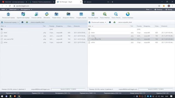Viewport: 175px width, 98px height.
Task: Sort right panel by the Изменён column
Action: point(164,26)
